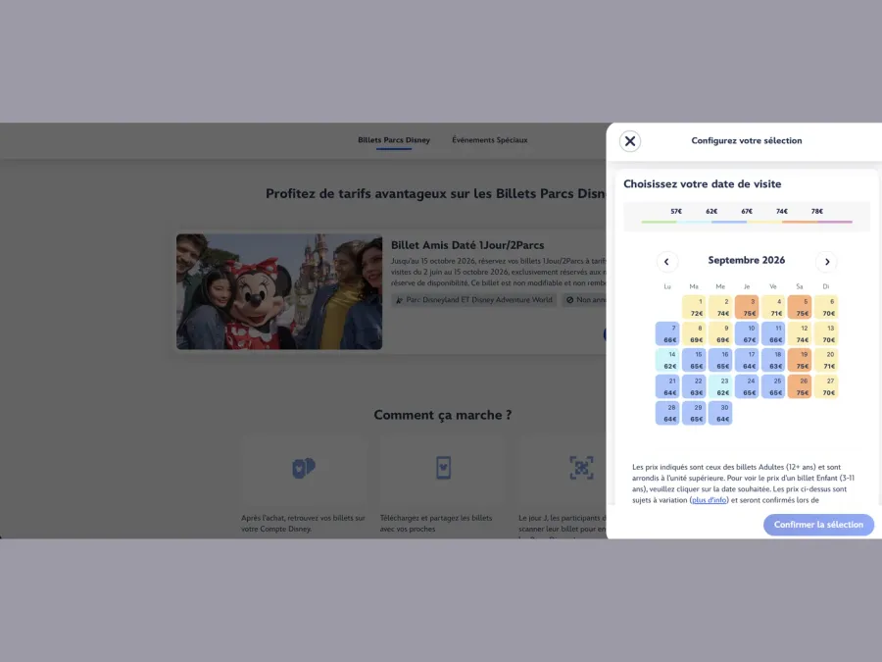Select Monday 14 at 62€

point(667,360)
